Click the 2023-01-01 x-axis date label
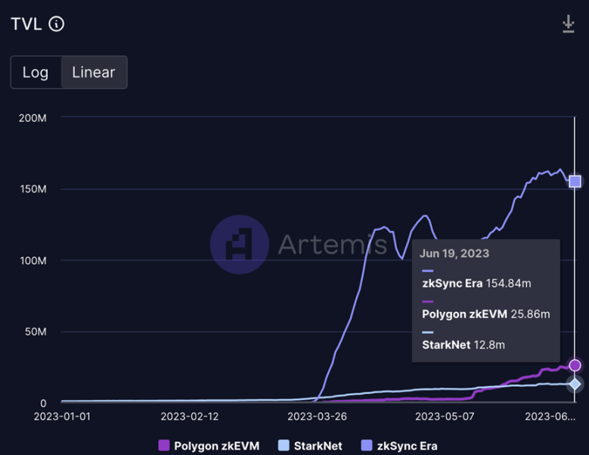Image resolution: width=589 pixels, height=455 pixels. click(63, 416)
